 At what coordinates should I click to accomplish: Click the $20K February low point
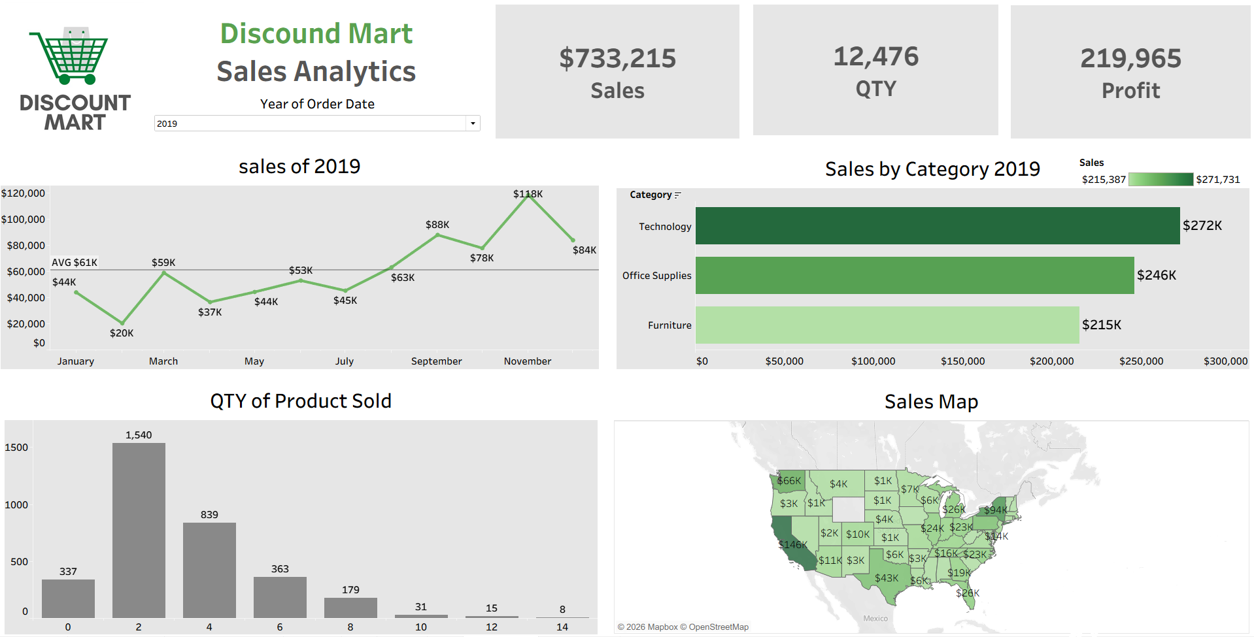pos(122,323)
